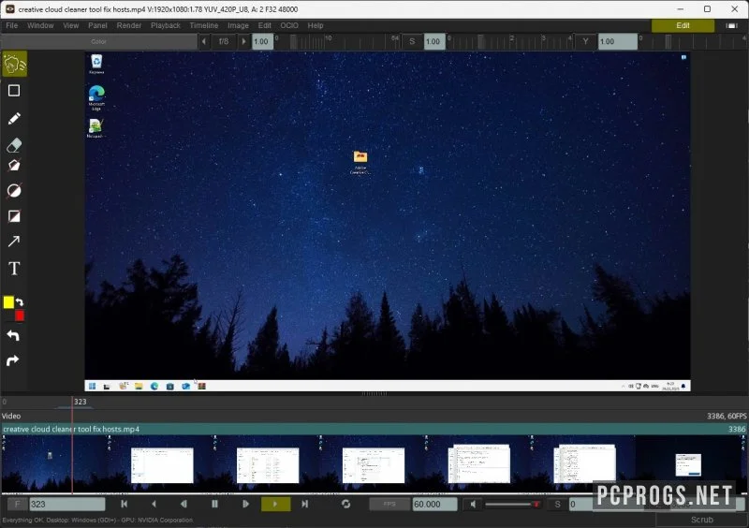This screenshot has height=528, width=749.
Task: Toggle the S button beside volume
Action: [x=557, y=504]
